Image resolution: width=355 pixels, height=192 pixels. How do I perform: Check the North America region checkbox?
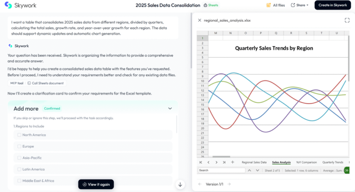click(x=19, y=135)
